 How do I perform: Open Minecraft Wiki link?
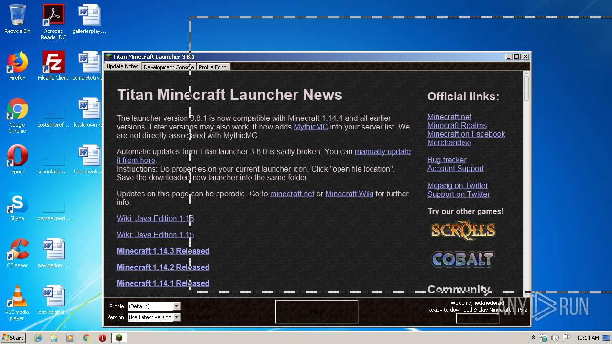click(x=349, y=193)
